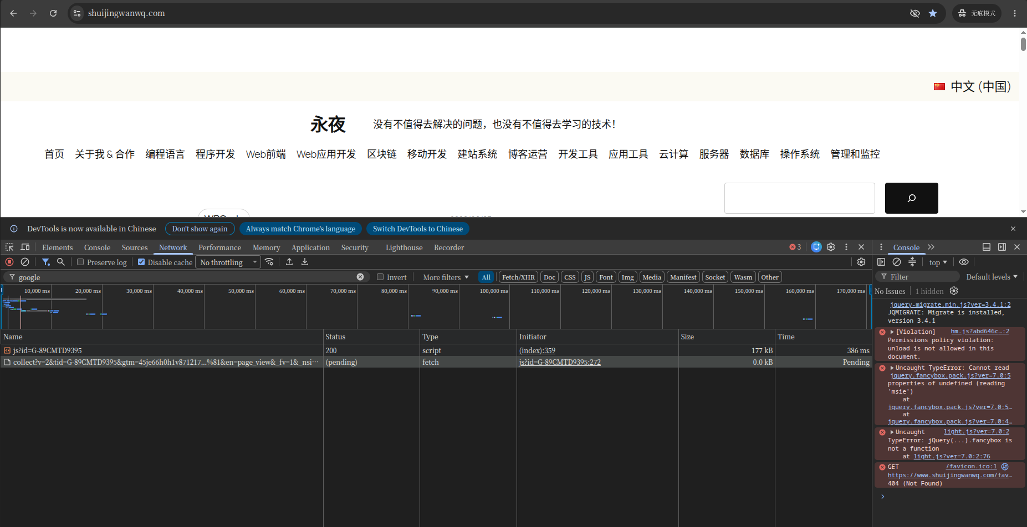Open site information icon in address bar

[x=77, y=13]
